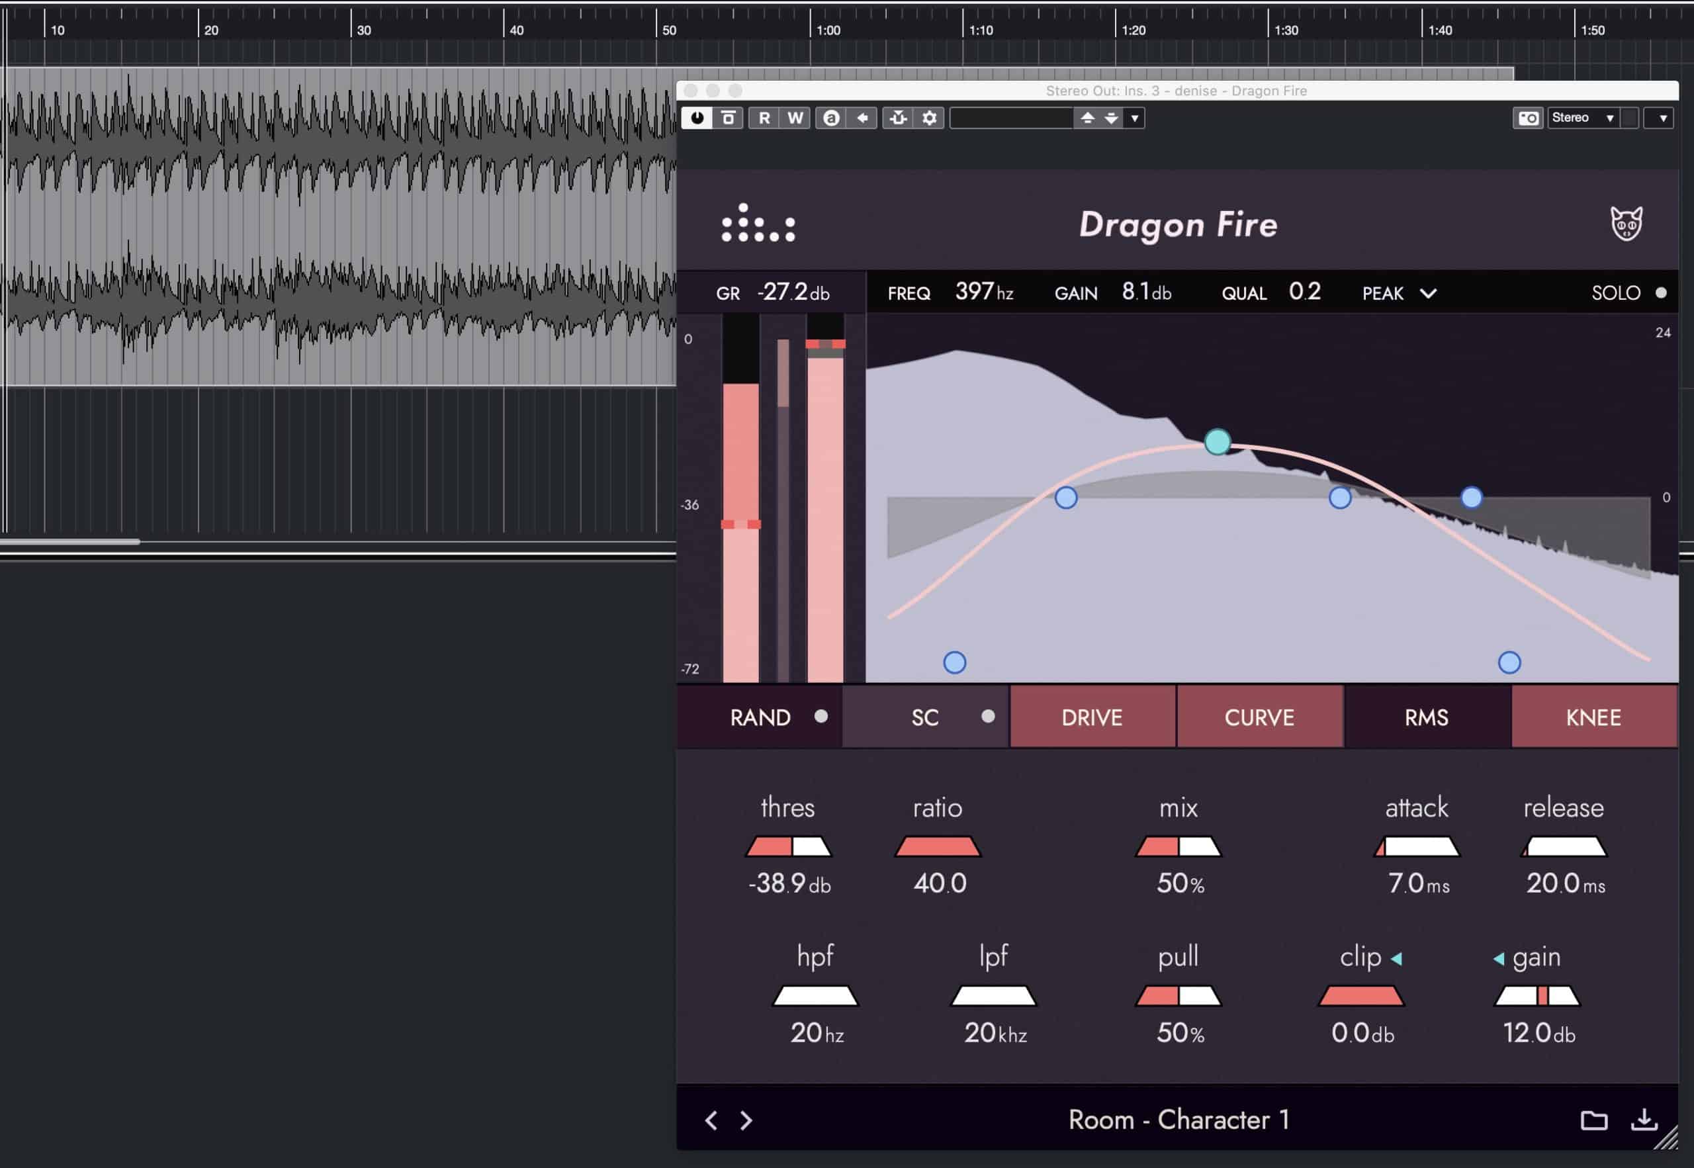Activate the side-chain routing icon
Screen dimensions: 1694x1168
(x=899, y=118)
